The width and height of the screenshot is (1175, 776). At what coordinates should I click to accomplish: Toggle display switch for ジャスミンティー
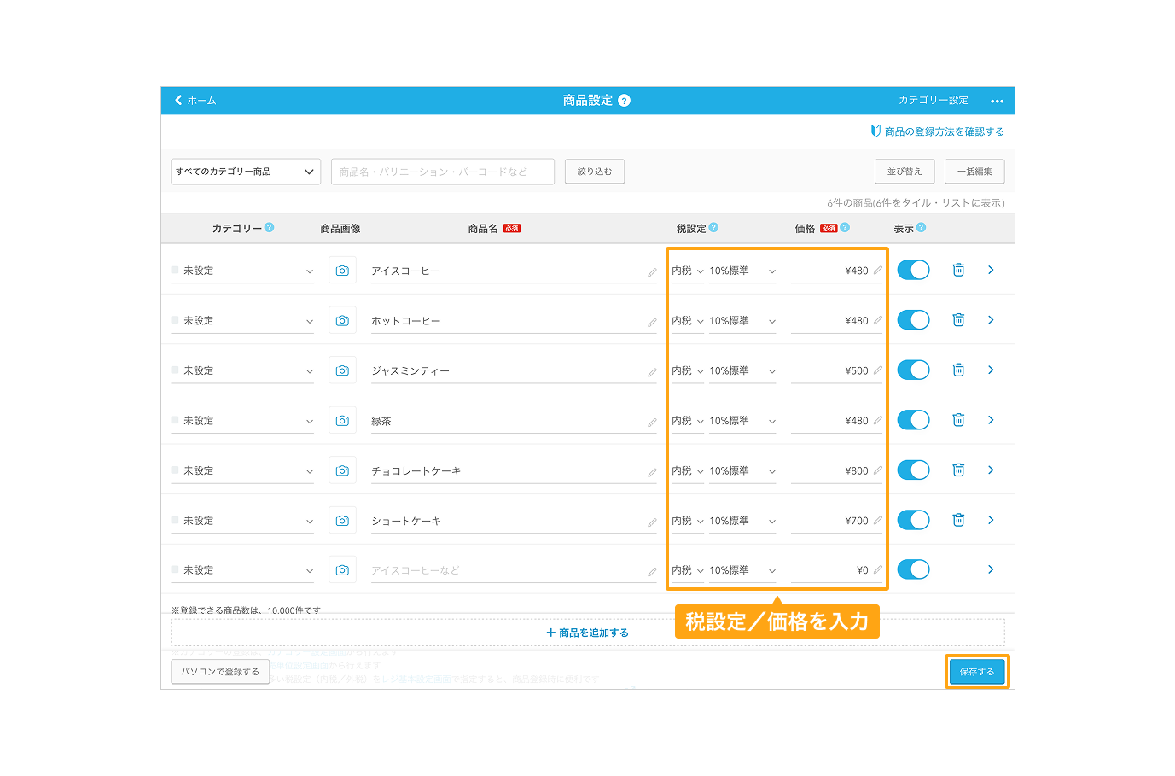click(x=913, y=370)
